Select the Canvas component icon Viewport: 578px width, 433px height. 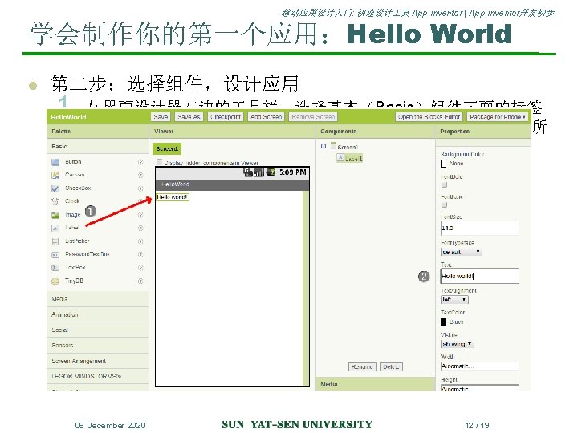tap(55, 176)
